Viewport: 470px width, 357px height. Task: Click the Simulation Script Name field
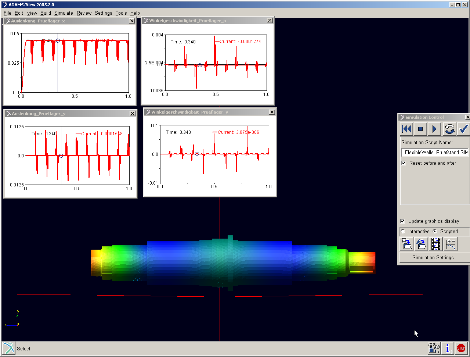tap(435, 152)
